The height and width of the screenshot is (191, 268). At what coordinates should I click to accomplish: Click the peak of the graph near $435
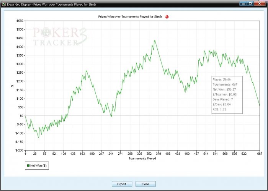(155, 40)
